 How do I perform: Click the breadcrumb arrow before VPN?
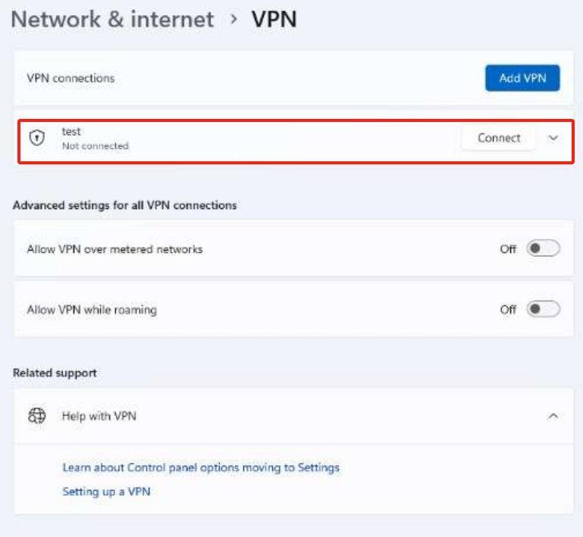tap(234, 19)
